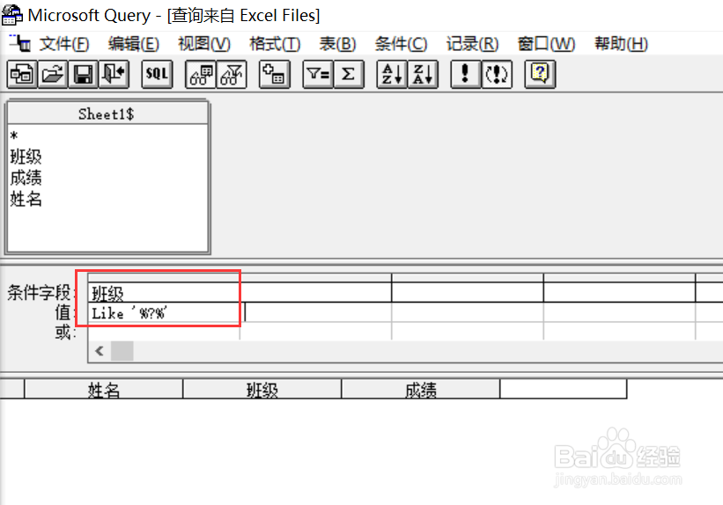Click the Like '%?%' value cell

click(x=164, y=312)
